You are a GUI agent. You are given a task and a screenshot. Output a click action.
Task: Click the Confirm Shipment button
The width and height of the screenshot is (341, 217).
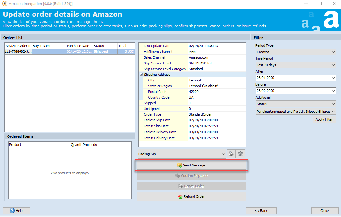coord(191,176)
